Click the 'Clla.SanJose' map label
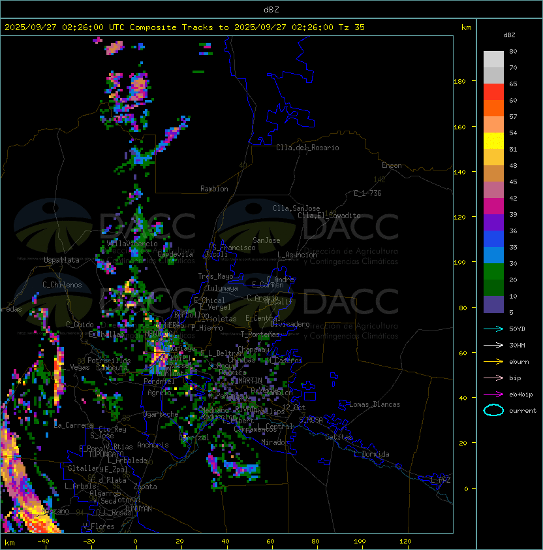This screenshot has width=543, height=550. tap(296, 208)
